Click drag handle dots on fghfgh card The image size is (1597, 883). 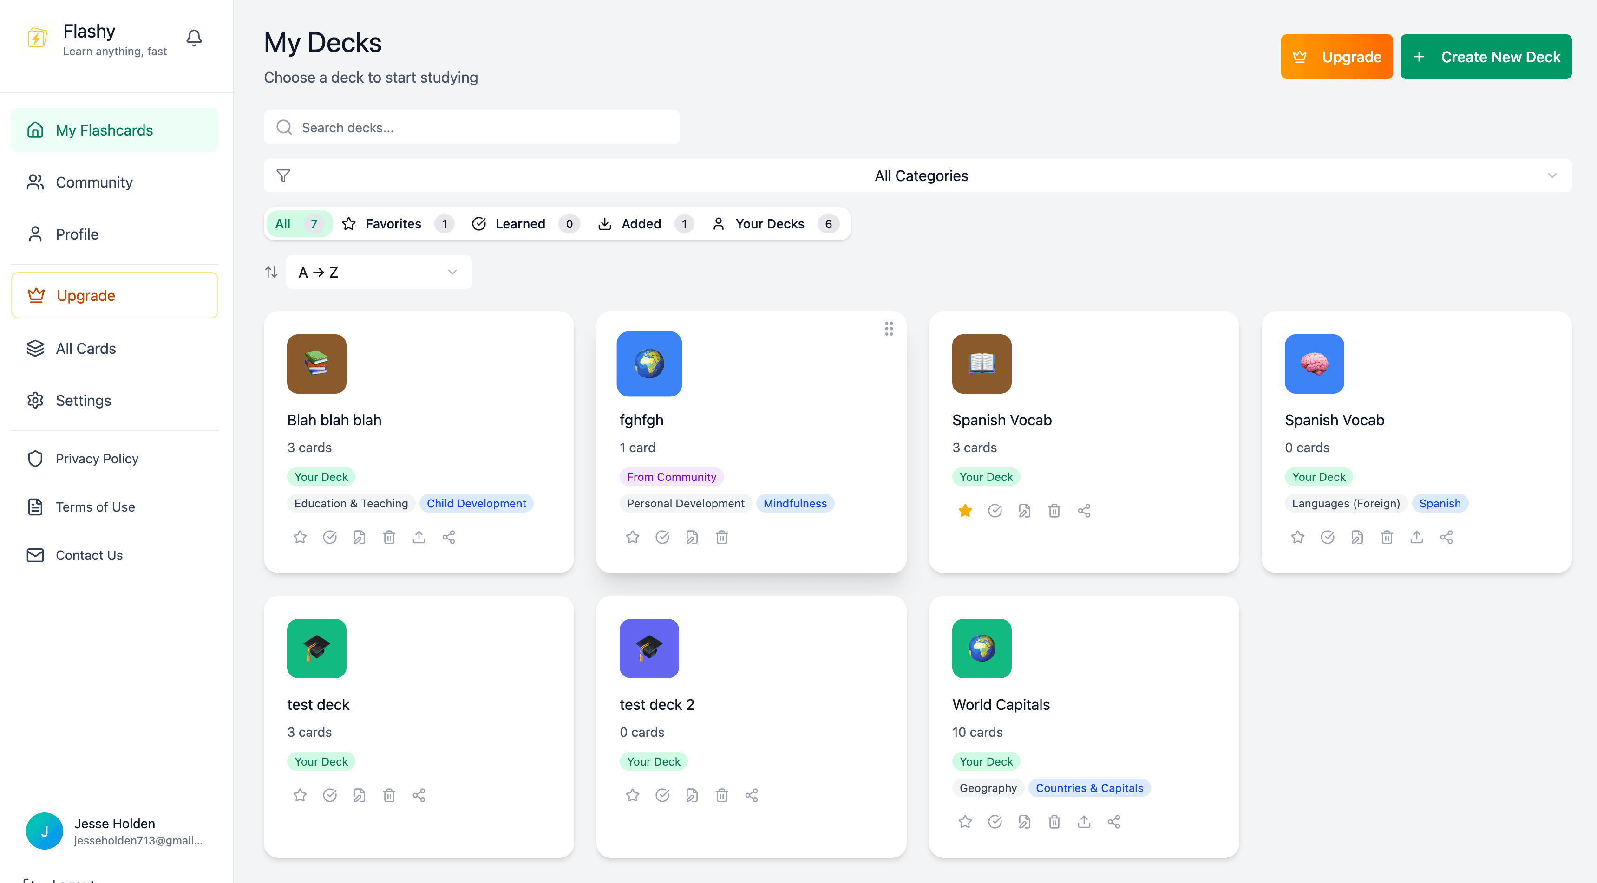click(x=889, y=329)
